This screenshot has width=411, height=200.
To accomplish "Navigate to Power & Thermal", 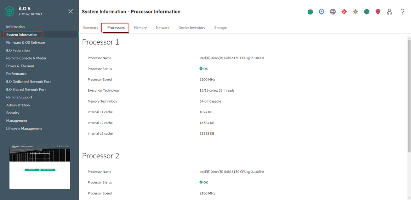I will [20, 66].
